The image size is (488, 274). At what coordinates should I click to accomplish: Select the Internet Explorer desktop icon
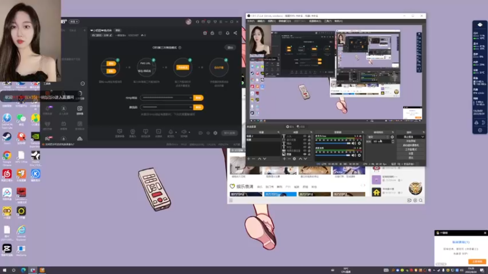click(x=21, y=230)
